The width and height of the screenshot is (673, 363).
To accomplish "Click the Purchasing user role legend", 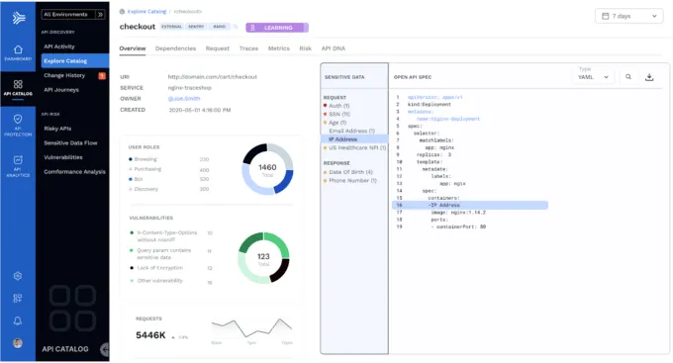I will coord(147,169).
